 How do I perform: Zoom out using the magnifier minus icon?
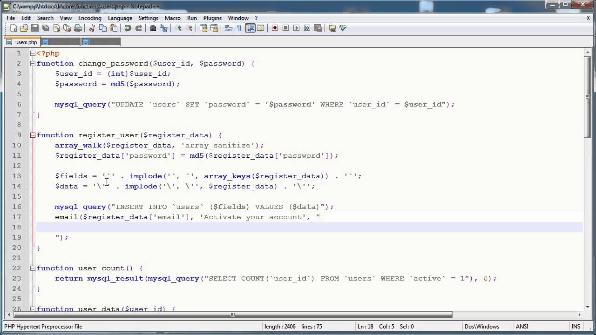pos(189,28)
